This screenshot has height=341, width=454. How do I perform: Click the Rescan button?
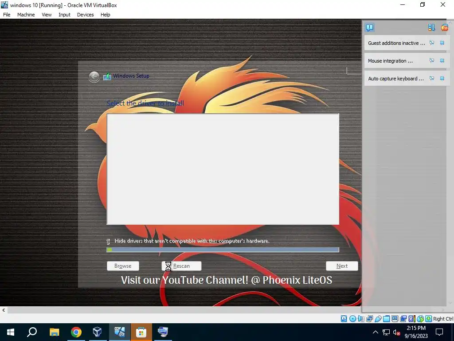[181, 266]
